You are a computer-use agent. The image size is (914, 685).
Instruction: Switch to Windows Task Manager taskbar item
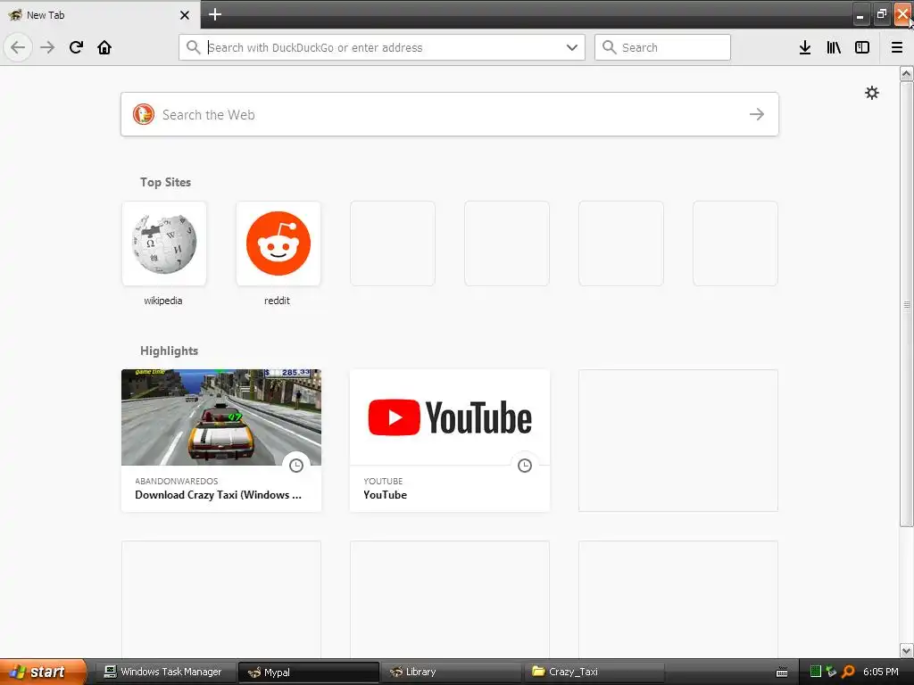tap(164, 672)
